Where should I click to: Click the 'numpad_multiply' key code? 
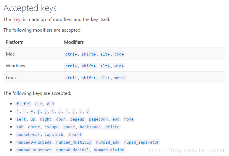point(74,142)
